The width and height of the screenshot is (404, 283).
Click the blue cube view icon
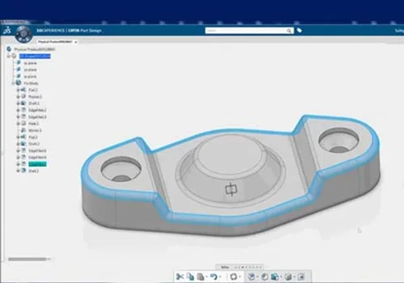point(275,277)
